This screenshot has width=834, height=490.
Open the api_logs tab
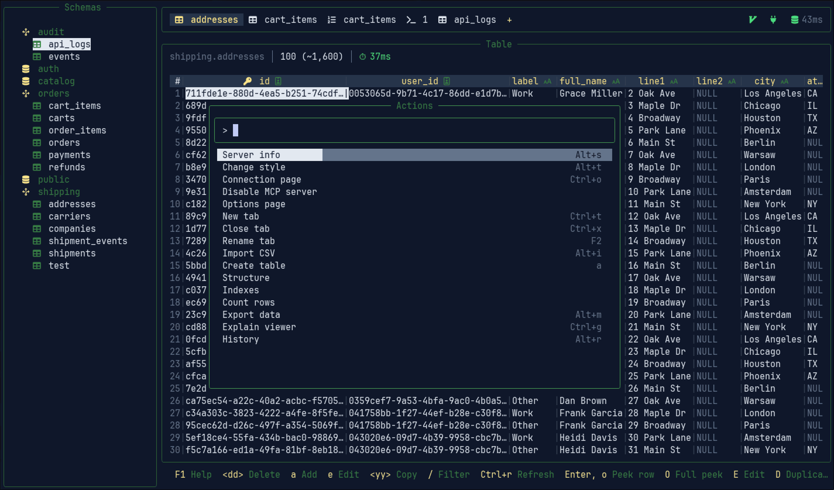[x=467, y=20]
